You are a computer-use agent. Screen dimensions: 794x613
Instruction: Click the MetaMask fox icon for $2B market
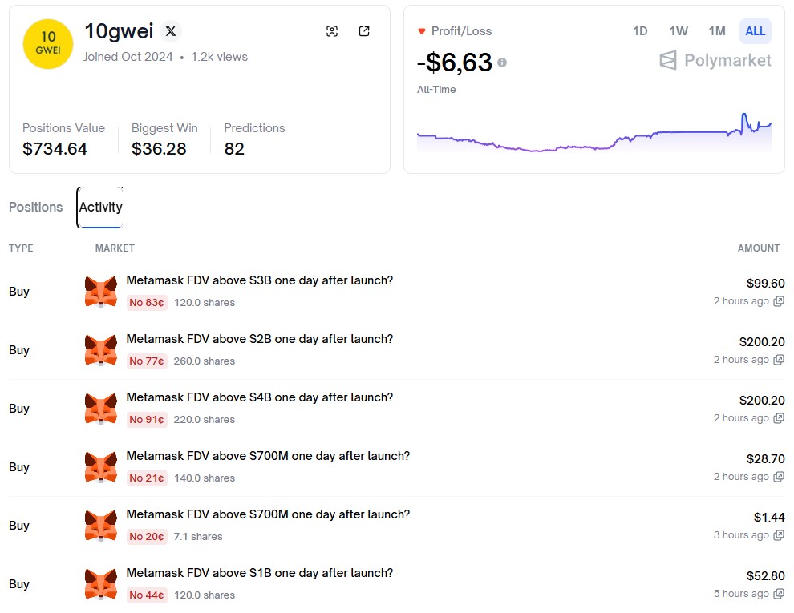[x=101, y=350]
